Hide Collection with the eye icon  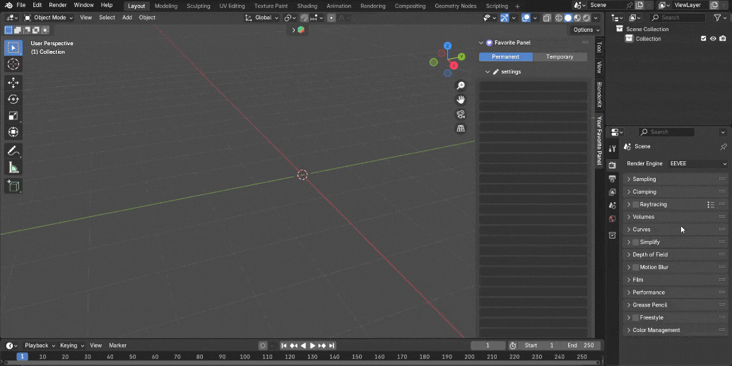click(x=713, y=39)
